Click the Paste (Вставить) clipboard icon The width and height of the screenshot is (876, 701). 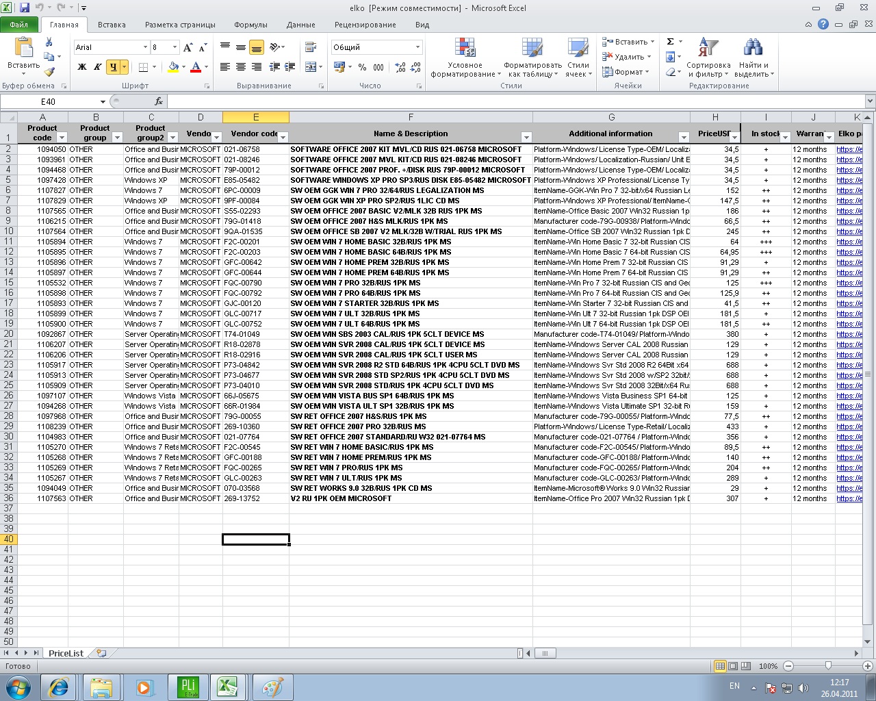23,48
